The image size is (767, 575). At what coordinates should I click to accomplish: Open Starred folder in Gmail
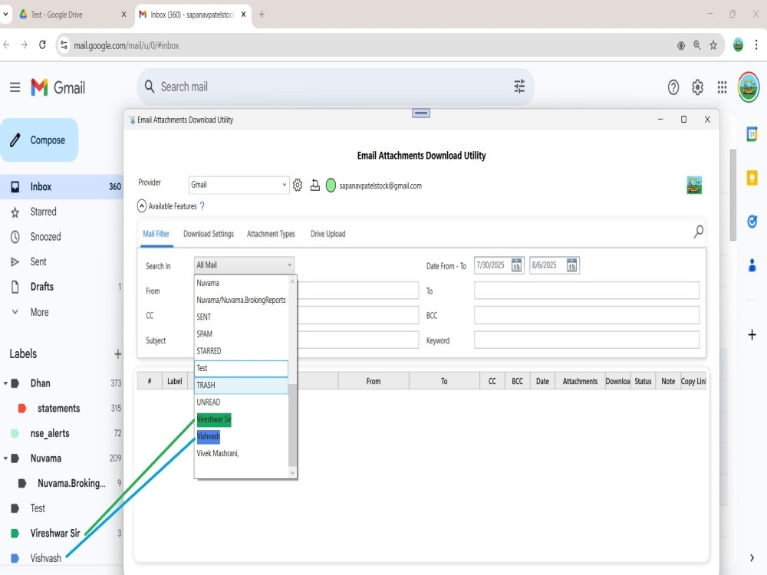[x=61, y=212]
